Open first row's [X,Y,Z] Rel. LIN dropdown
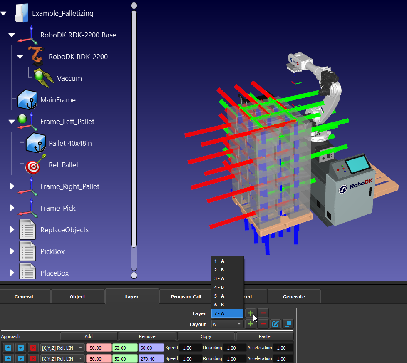This screenshot has height=363, width=407. tap(62, 348)
